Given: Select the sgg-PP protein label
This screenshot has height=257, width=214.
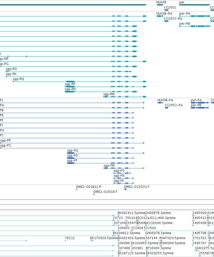Looking at the screenshot, I should (72, 161).
